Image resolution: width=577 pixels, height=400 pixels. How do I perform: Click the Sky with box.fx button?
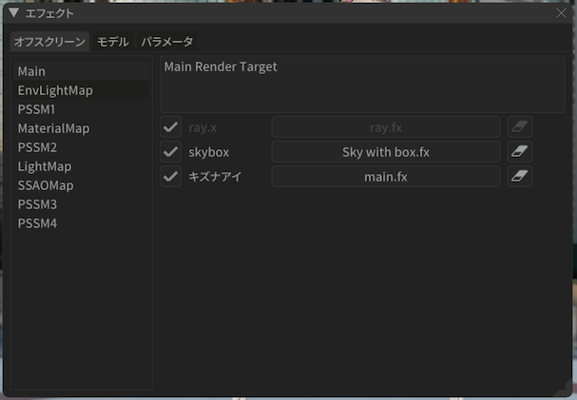(386, 152)
